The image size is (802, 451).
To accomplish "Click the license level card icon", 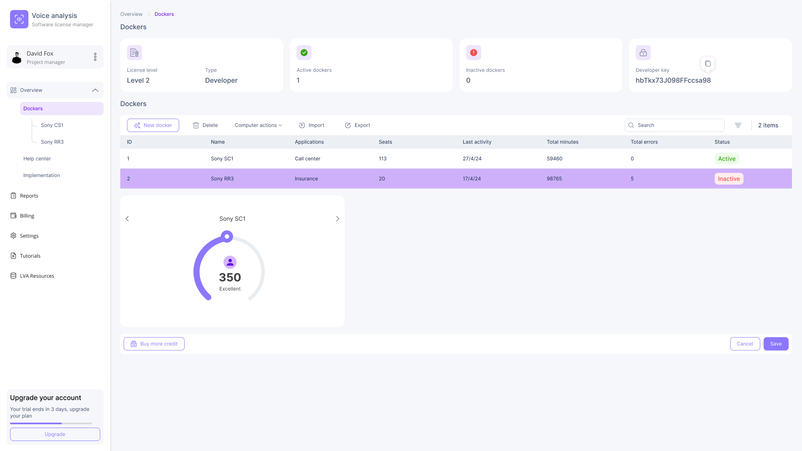I will tap(135, 53).
